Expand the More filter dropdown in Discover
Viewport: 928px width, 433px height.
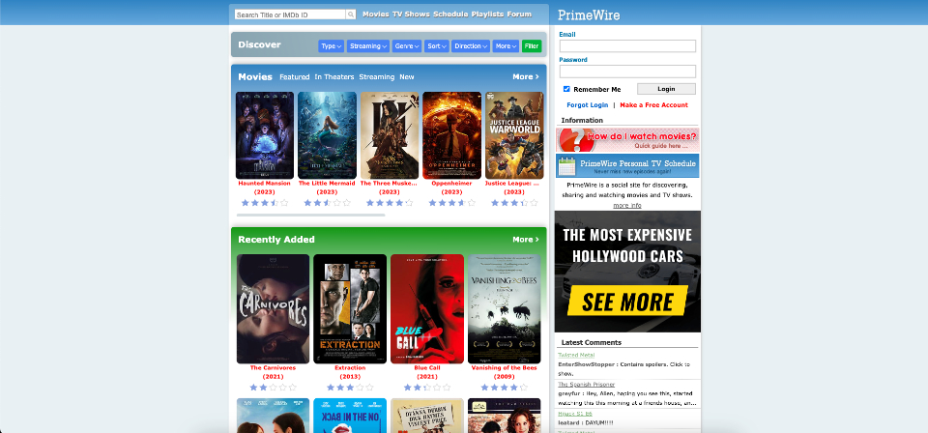pyautogui.click(x=506, y=46)
